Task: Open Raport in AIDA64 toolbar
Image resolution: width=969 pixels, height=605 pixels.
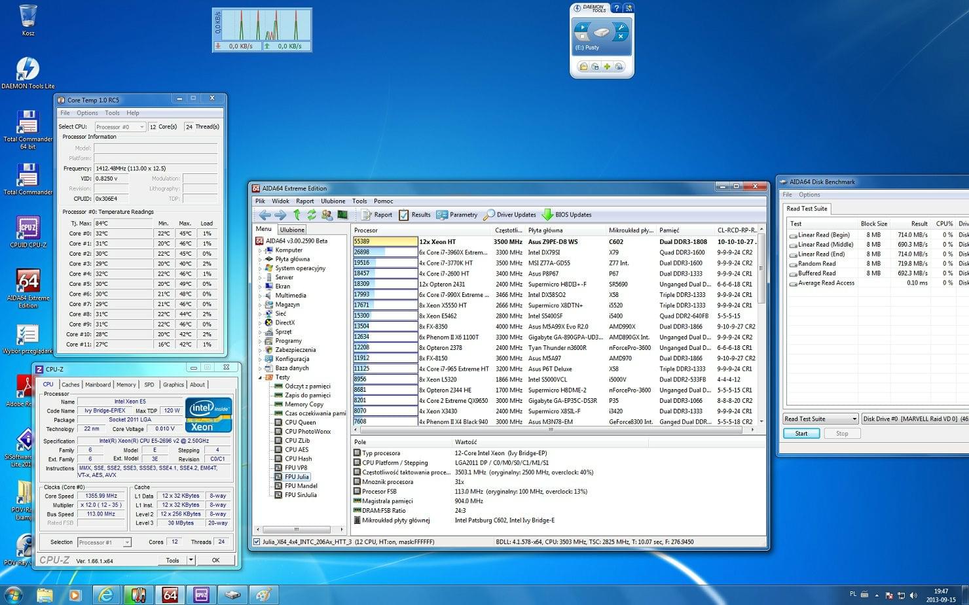Action: (x=376, y=215)
